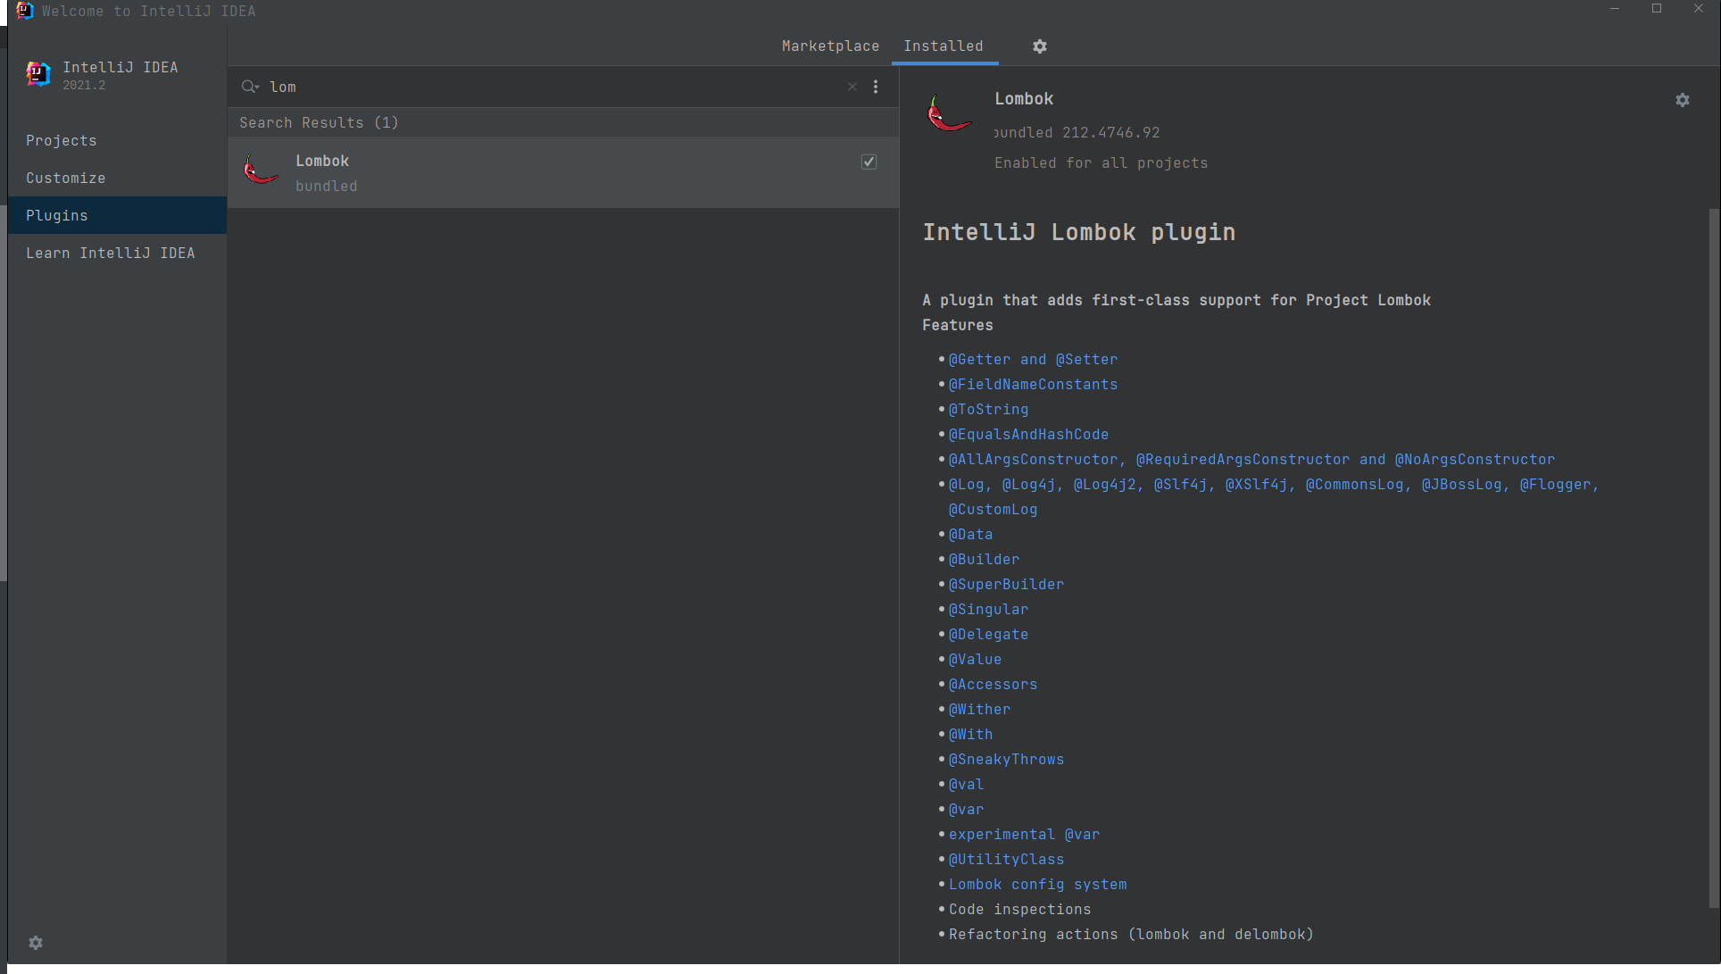The image size is (1721, 974).
Task: Open the @With link
Action: tap(970, 734)
